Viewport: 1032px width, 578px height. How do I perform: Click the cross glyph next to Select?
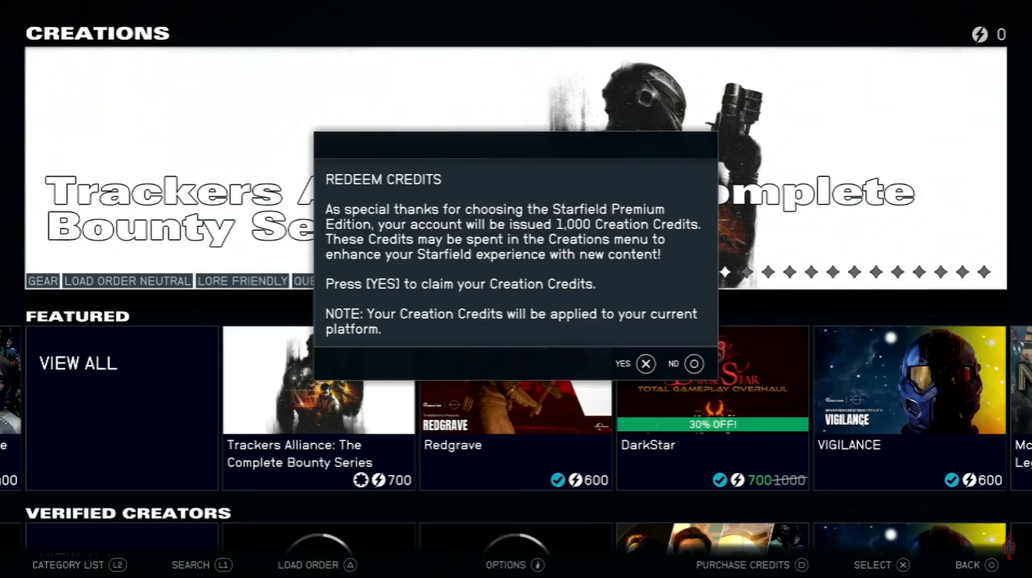click(x=903, y=565)
